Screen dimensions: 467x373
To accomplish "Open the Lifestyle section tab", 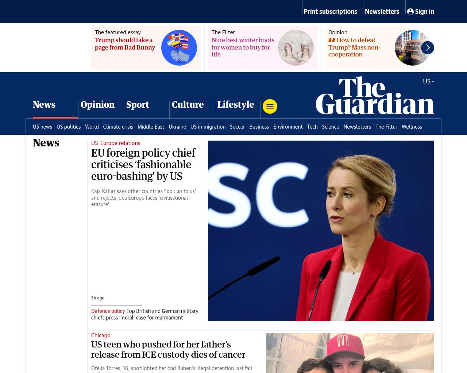I will point(236,105).
